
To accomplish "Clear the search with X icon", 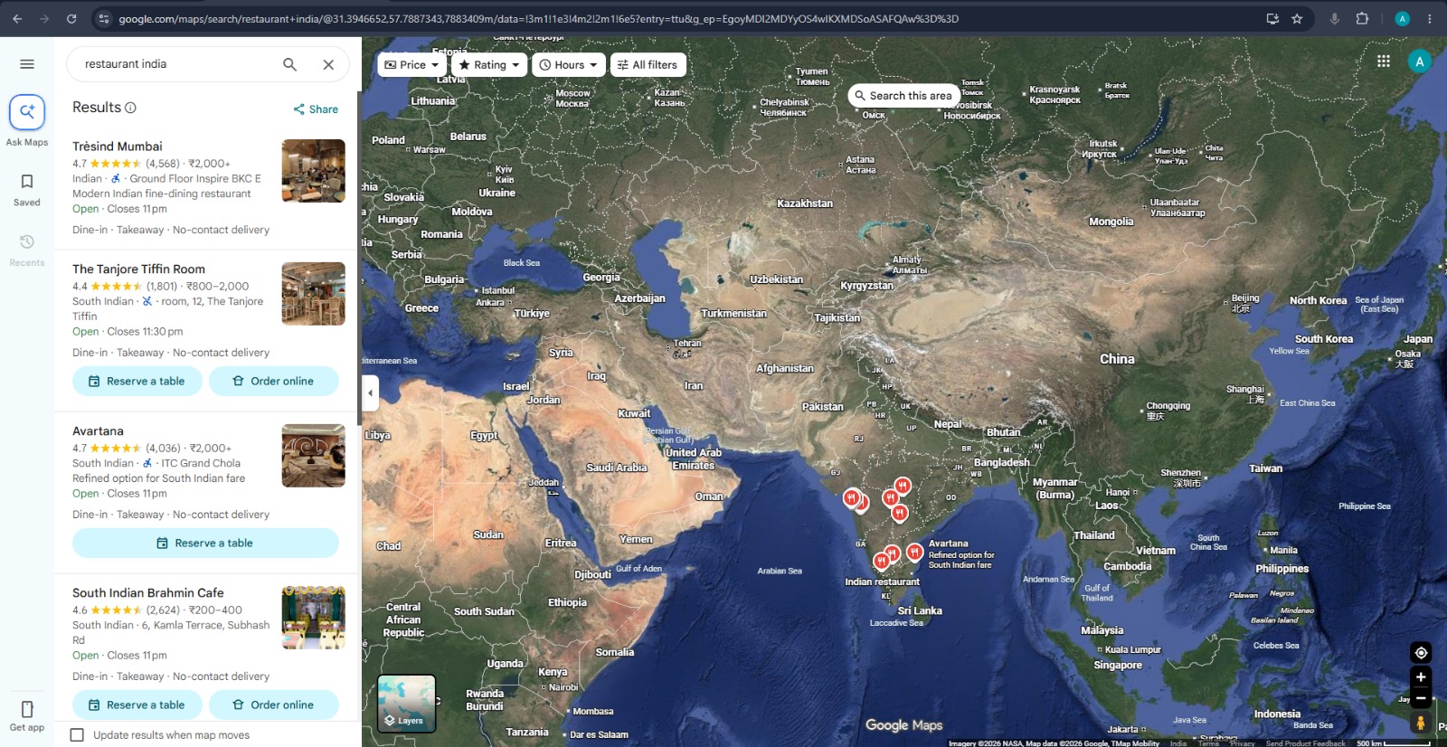I will click(328, 64).
